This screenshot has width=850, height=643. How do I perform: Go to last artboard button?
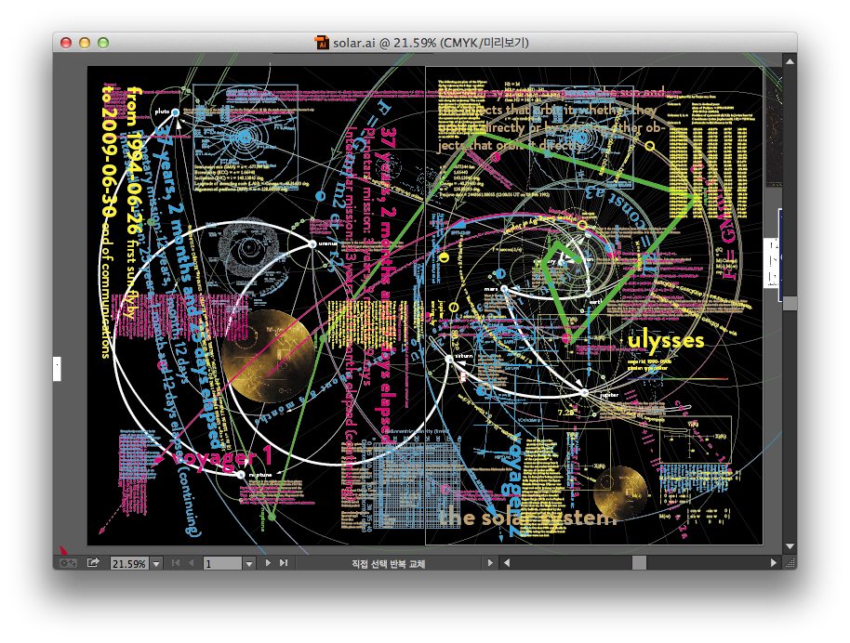click(284, 563)
